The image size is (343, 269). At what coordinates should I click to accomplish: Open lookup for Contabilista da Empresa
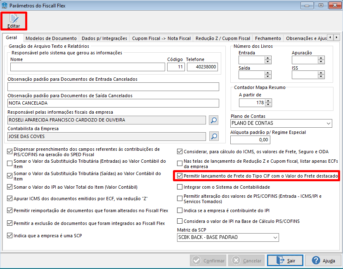pyautogui.click(x=214, y=136)
